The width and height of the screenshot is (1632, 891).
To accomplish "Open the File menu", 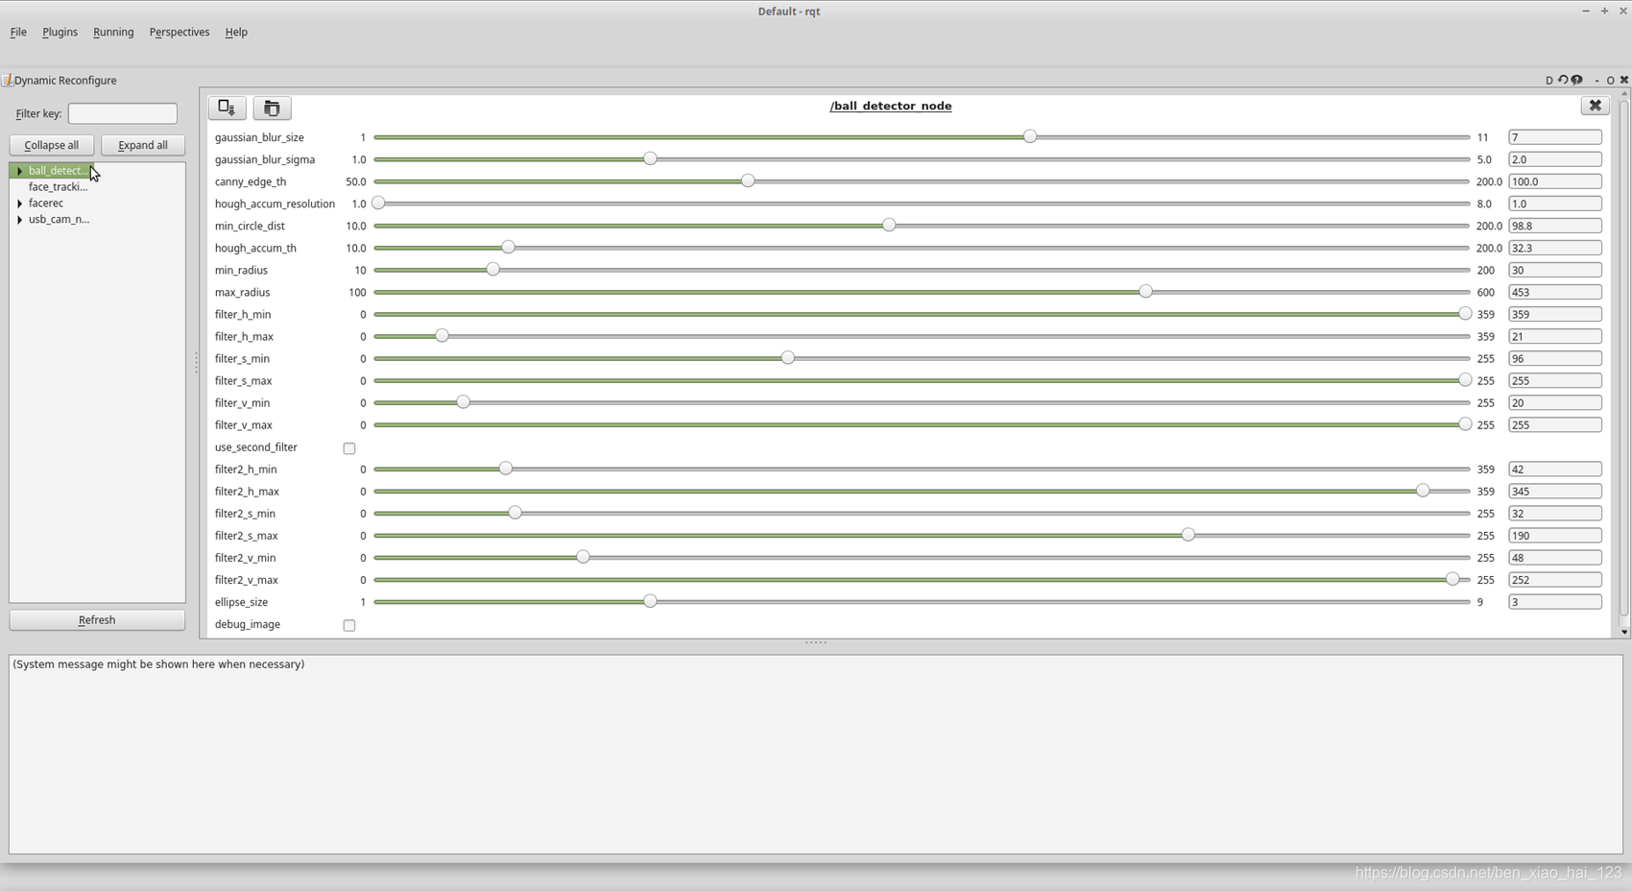I will [x=18, y=32].
